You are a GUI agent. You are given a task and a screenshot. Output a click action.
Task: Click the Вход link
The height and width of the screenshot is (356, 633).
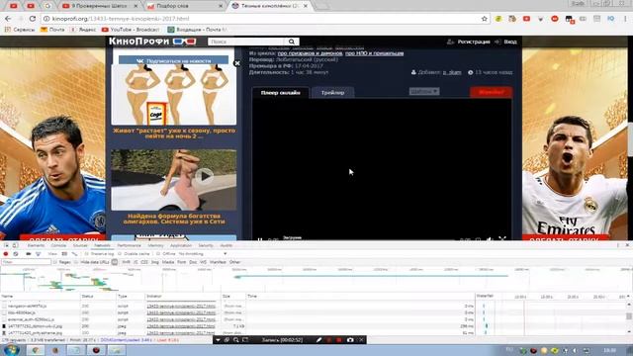pyautogui.click(x=510, y=42)
